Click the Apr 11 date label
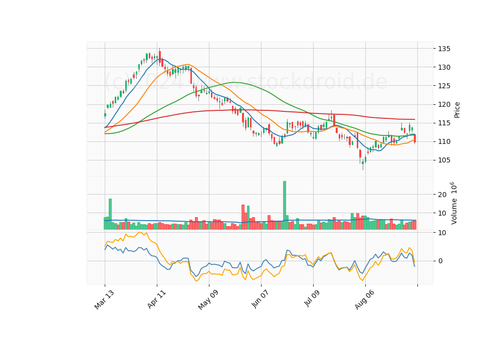Screen dimensions: 481x346 (156, 299)
